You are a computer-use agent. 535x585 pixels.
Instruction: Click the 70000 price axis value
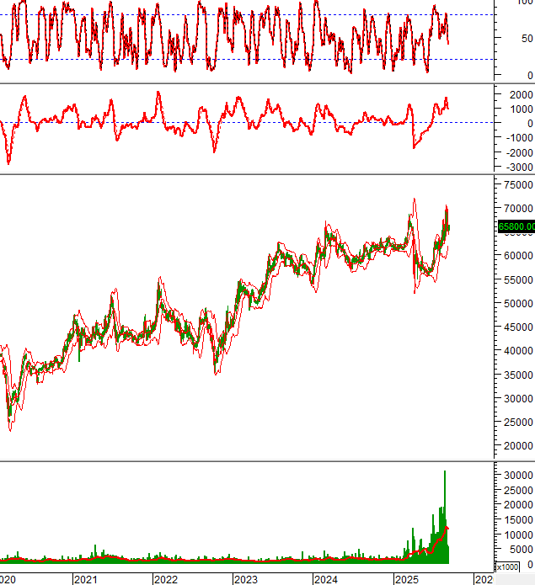[518, 208]
